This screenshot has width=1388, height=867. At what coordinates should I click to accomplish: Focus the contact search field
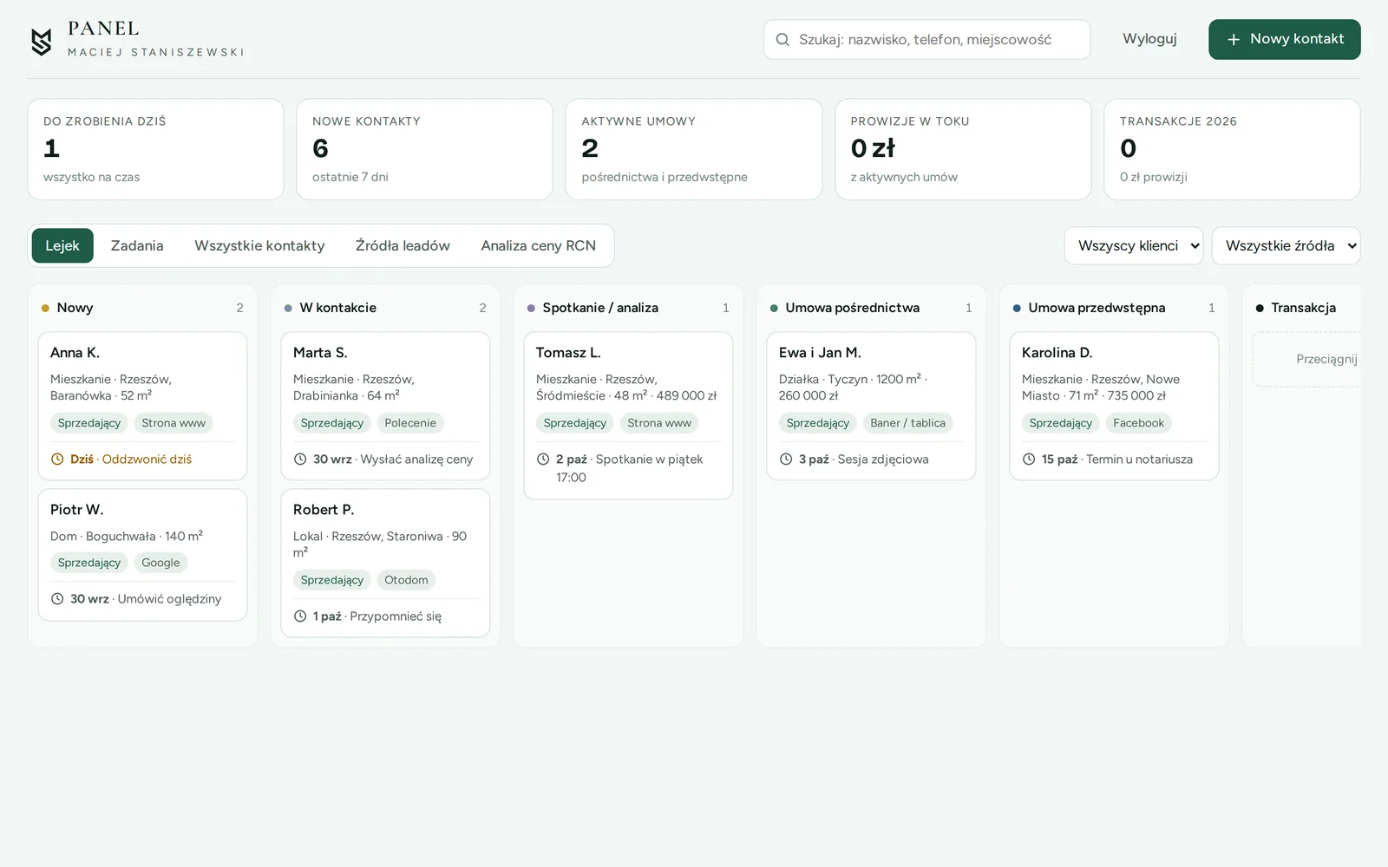click(x=926, y=40)
